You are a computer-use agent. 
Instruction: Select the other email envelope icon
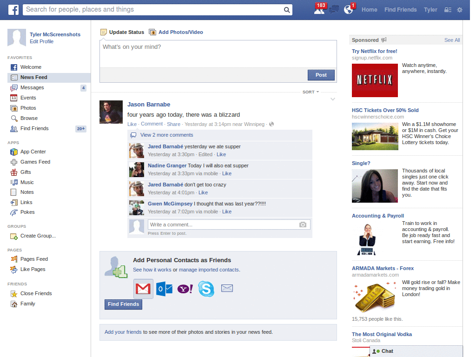pyautogui.click(x=227, y=288)
